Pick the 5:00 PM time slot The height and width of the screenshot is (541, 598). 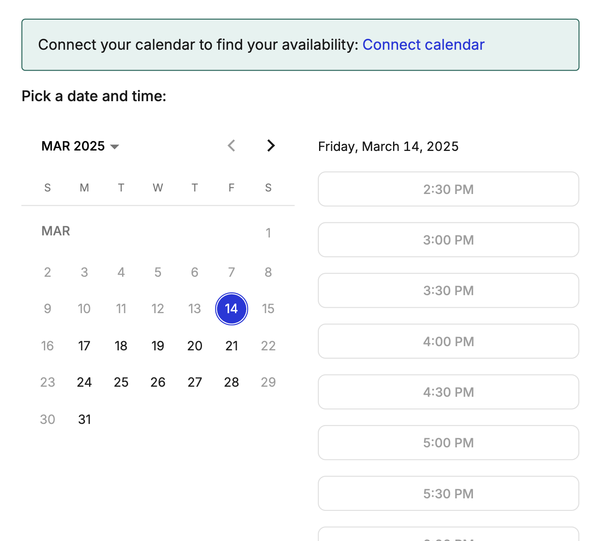point(448,443)
